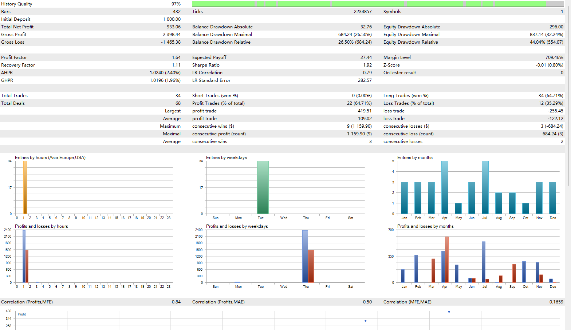The height and width of the screenshot is (330, 571).
Task: Click the LR Standard Error value 282.57
Action: (365, 80)
